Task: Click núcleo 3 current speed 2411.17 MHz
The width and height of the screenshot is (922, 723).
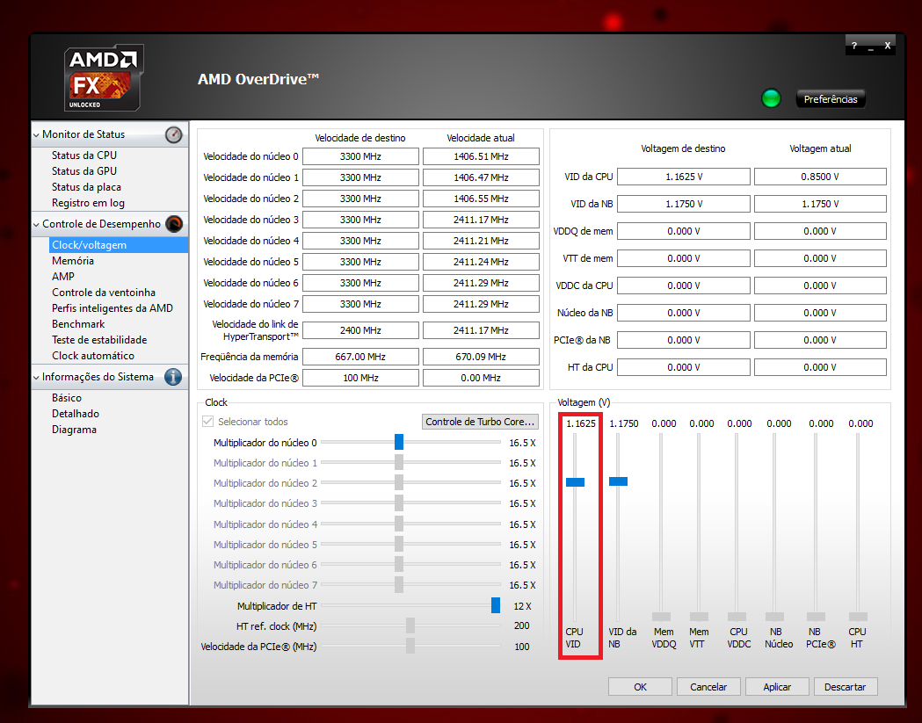Action: point(481,220)
